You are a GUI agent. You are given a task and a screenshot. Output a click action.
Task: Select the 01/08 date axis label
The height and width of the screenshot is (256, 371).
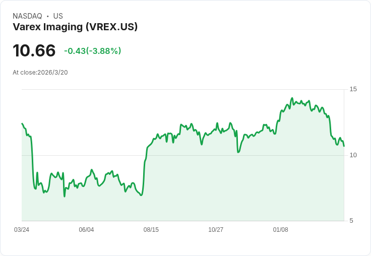(281, 230)
